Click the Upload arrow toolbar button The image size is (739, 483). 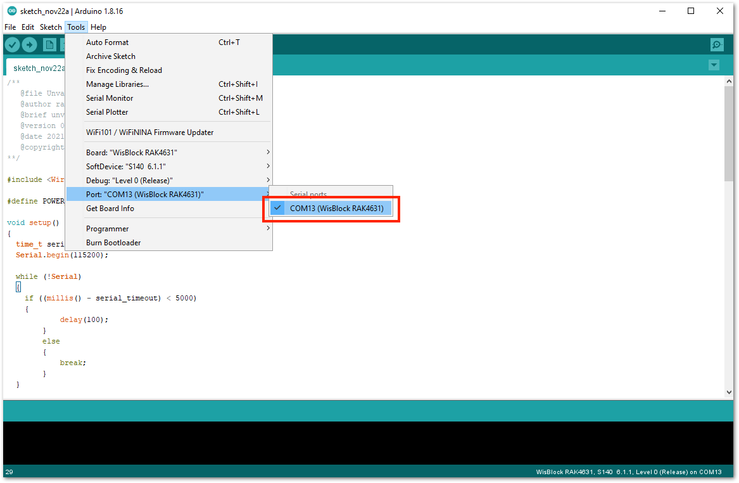30,45
